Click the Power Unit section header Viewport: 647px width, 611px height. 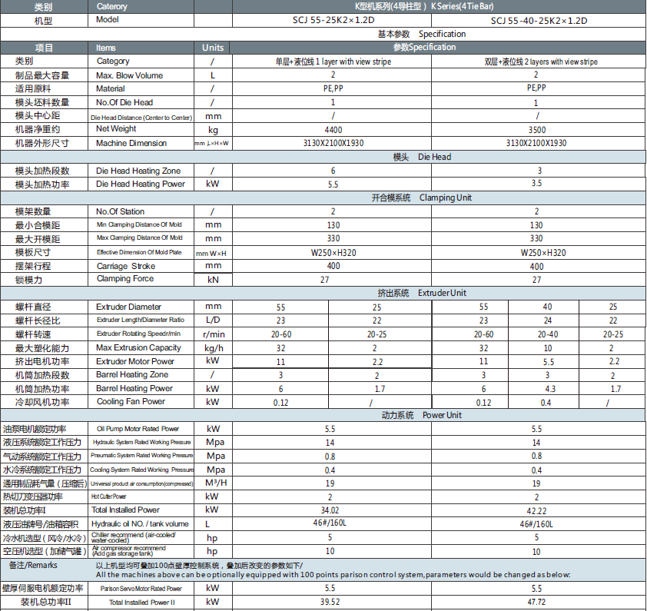(x=422, y=415)
